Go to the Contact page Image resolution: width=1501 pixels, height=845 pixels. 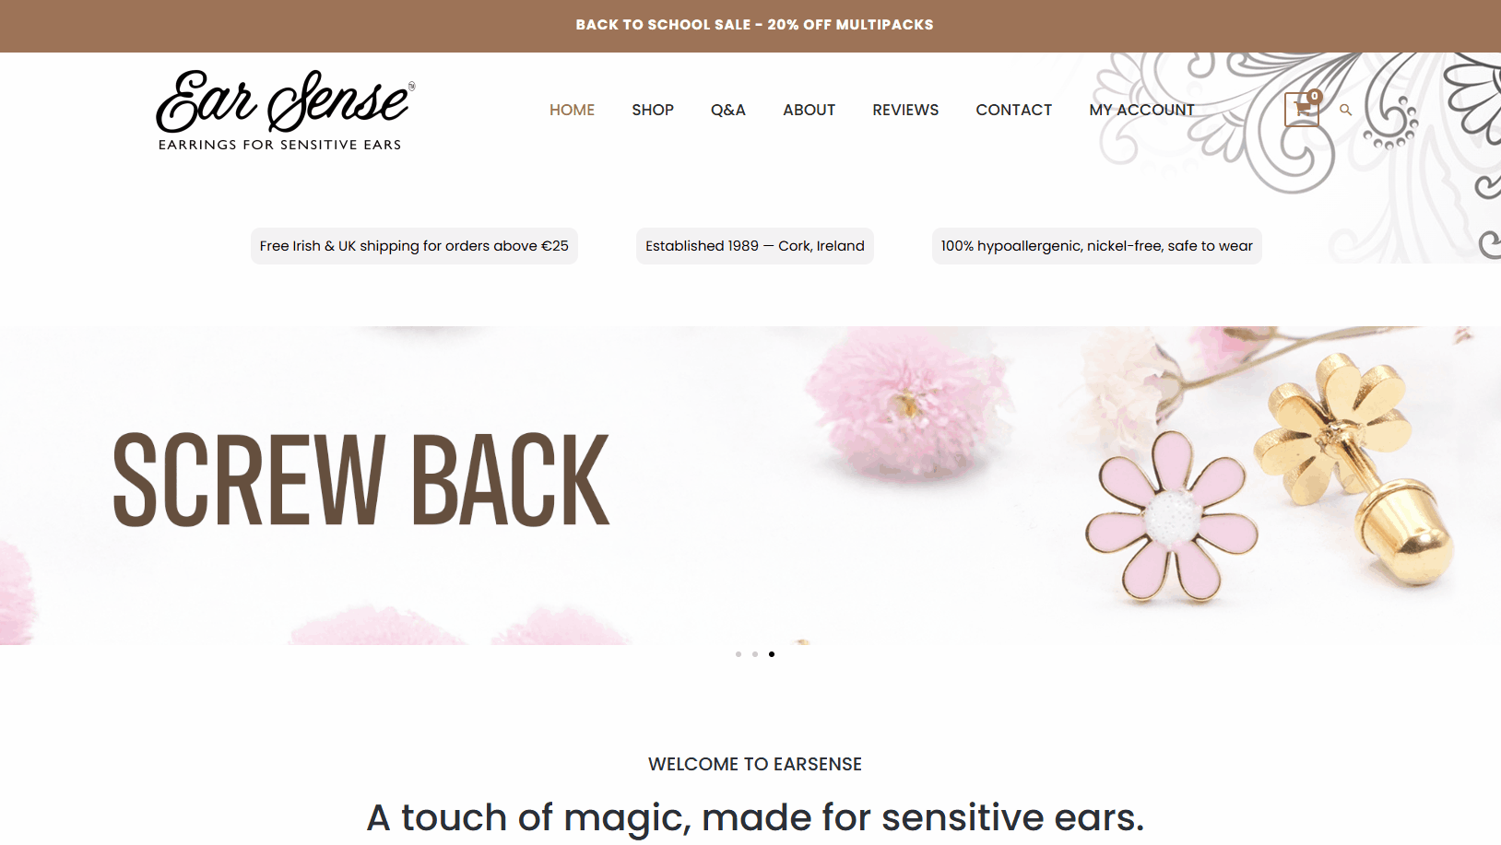point(1013,110)
